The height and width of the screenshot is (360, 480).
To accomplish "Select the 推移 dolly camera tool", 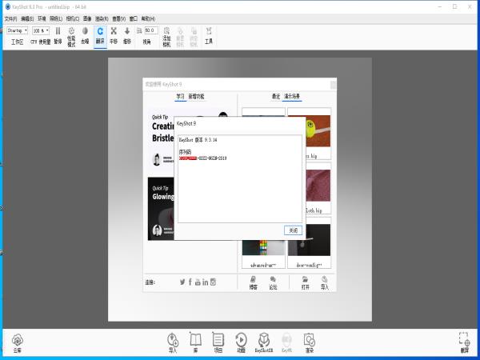I will click(x=127, y=31).
